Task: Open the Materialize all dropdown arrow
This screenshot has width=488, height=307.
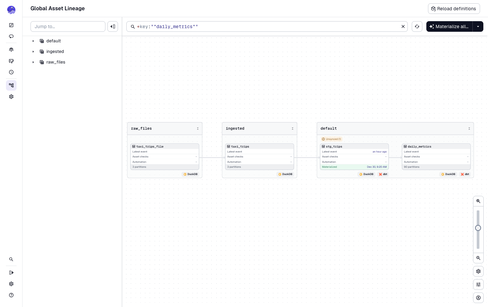Action: click(x=478, y=26)
